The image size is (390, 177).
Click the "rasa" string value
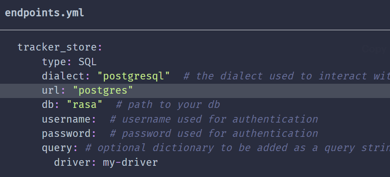click(85, 105)
